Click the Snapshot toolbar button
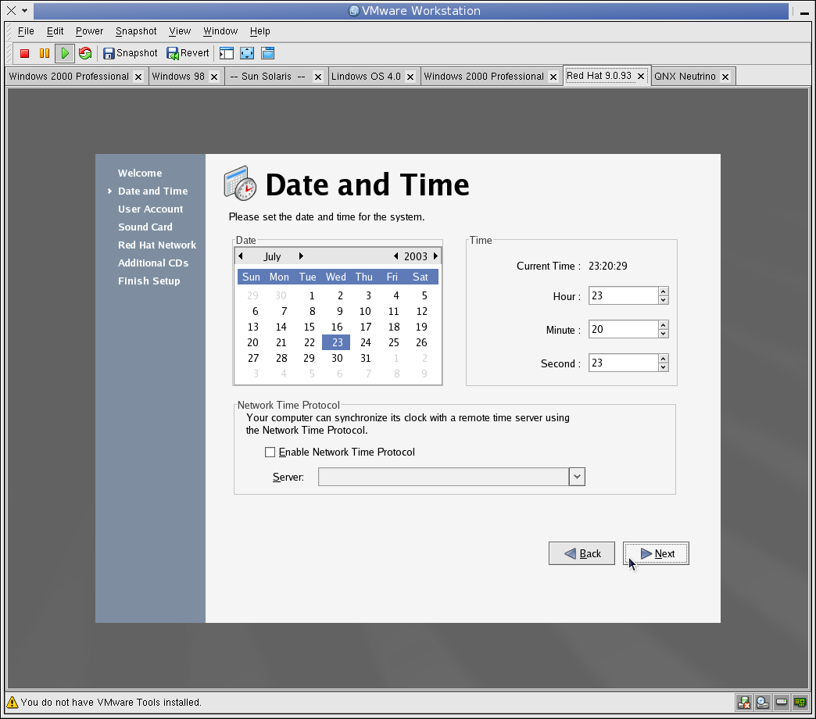This screenshot has width=816, height=719. coord(130,53)
